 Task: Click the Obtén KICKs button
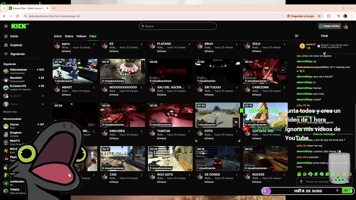[x=330, y=26]
